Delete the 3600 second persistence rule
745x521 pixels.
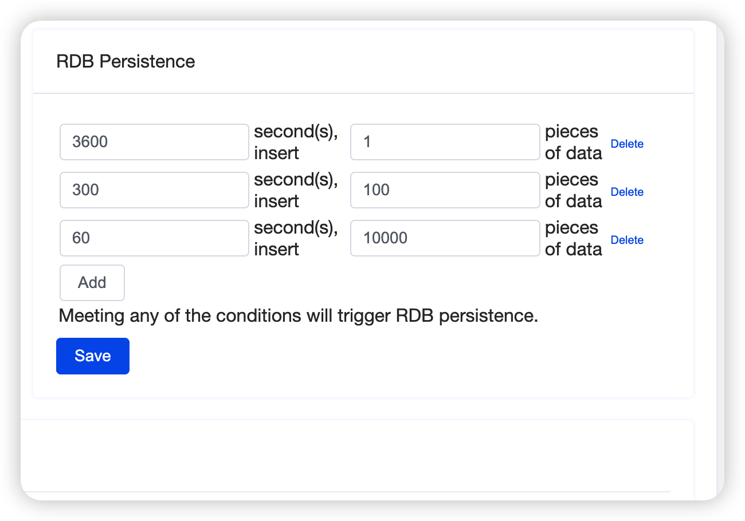coord(627,144)
